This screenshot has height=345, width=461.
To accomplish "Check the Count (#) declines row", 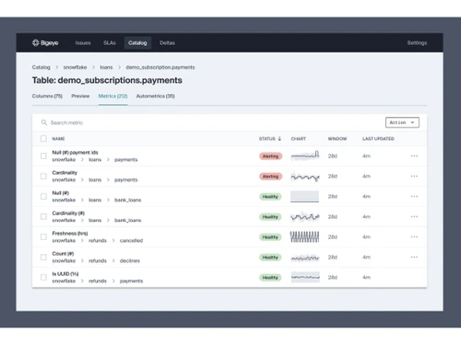I will coord(43,257).
